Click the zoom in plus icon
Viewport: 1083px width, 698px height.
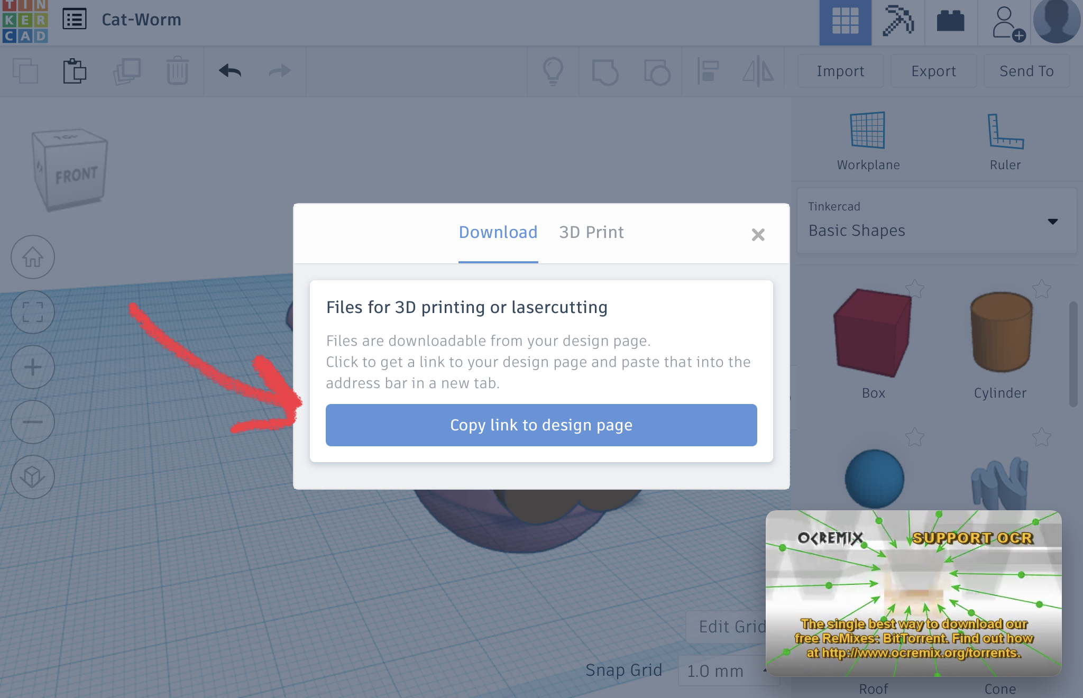click(x=32, y=365)
